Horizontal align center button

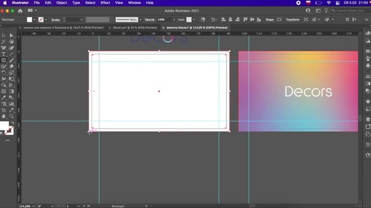pyautogui.click(x=230, y=20)
